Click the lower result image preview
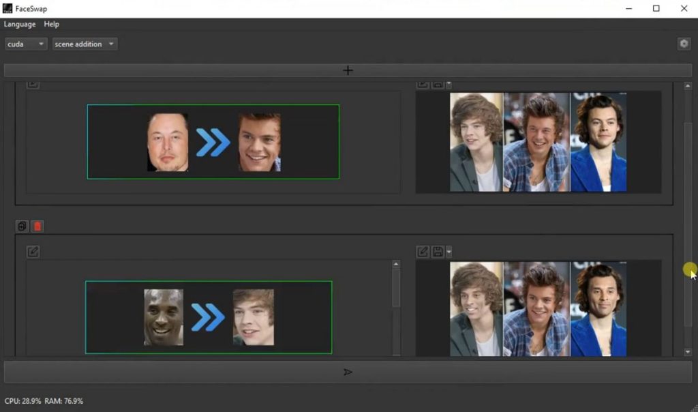 click(x=538, y=308)
